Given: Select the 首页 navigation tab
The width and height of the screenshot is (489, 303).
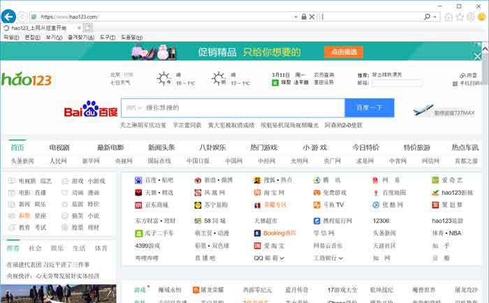Looking at the screenshot, I should 17,147.
